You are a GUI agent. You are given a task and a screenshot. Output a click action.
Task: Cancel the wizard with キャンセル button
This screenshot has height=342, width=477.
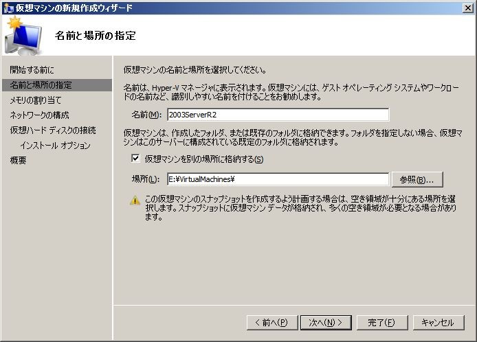pos(439,323)
